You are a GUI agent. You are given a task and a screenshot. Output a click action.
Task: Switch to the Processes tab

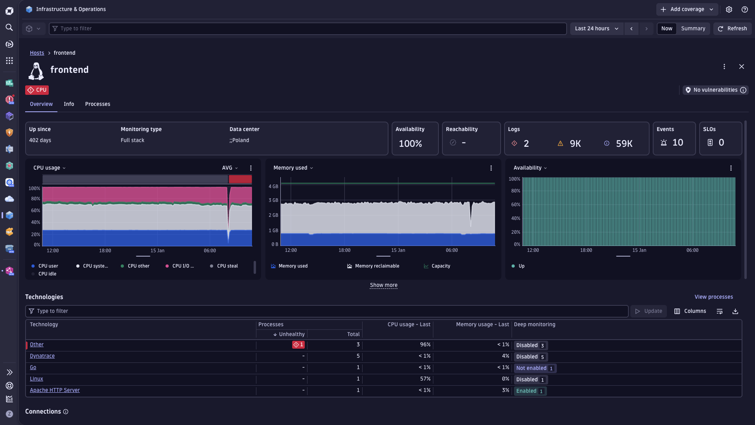tap(98, 104)
